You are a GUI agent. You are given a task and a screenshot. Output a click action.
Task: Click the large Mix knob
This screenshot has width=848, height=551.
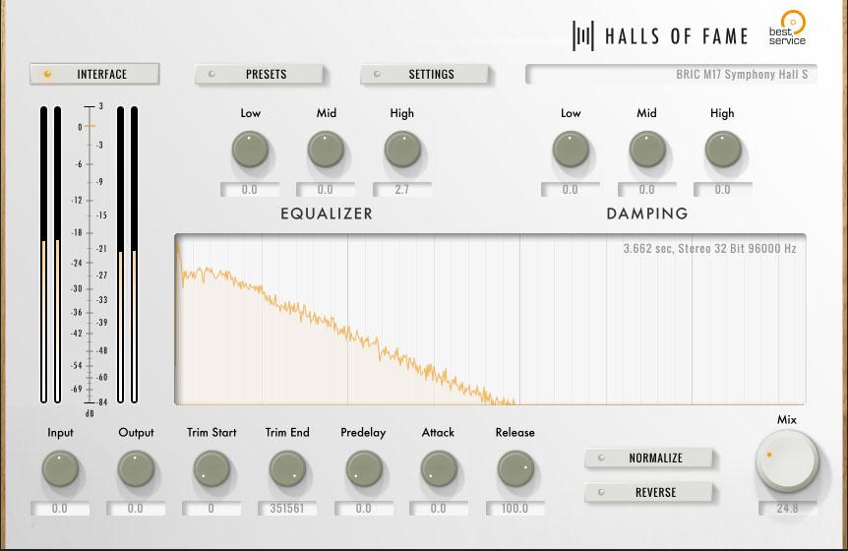click(786, 461)
